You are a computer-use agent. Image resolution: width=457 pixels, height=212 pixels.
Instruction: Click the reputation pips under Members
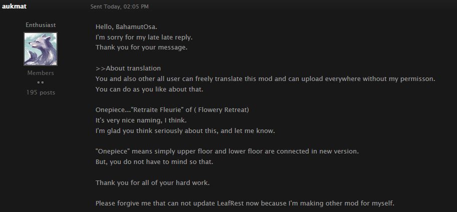coord(41,82)
